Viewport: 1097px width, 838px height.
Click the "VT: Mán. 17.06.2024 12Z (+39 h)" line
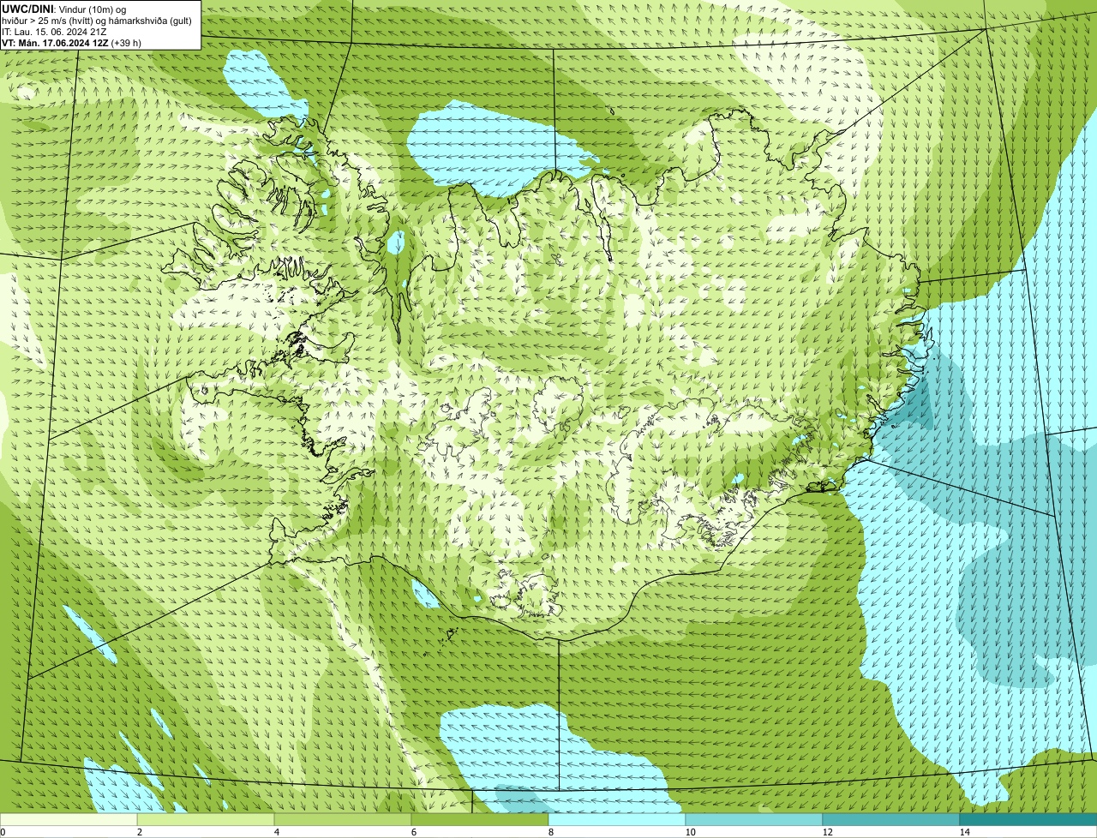(x=71, y=42)
